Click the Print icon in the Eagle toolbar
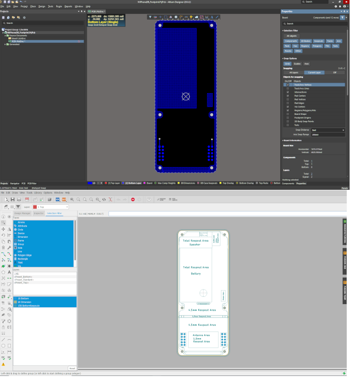The height and width of the screenshot is (377, 351). click(x=19, y=199)
